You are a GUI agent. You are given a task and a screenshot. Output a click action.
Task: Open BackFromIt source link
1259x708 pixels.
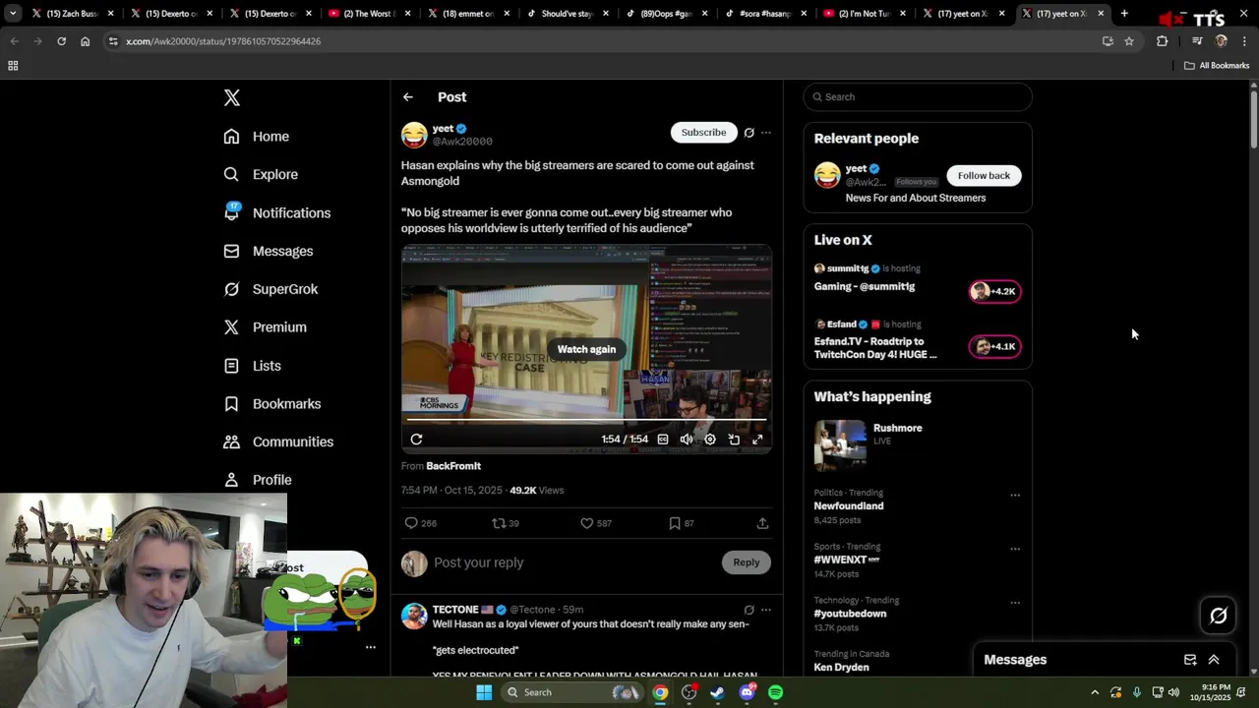tap(453, 466)
